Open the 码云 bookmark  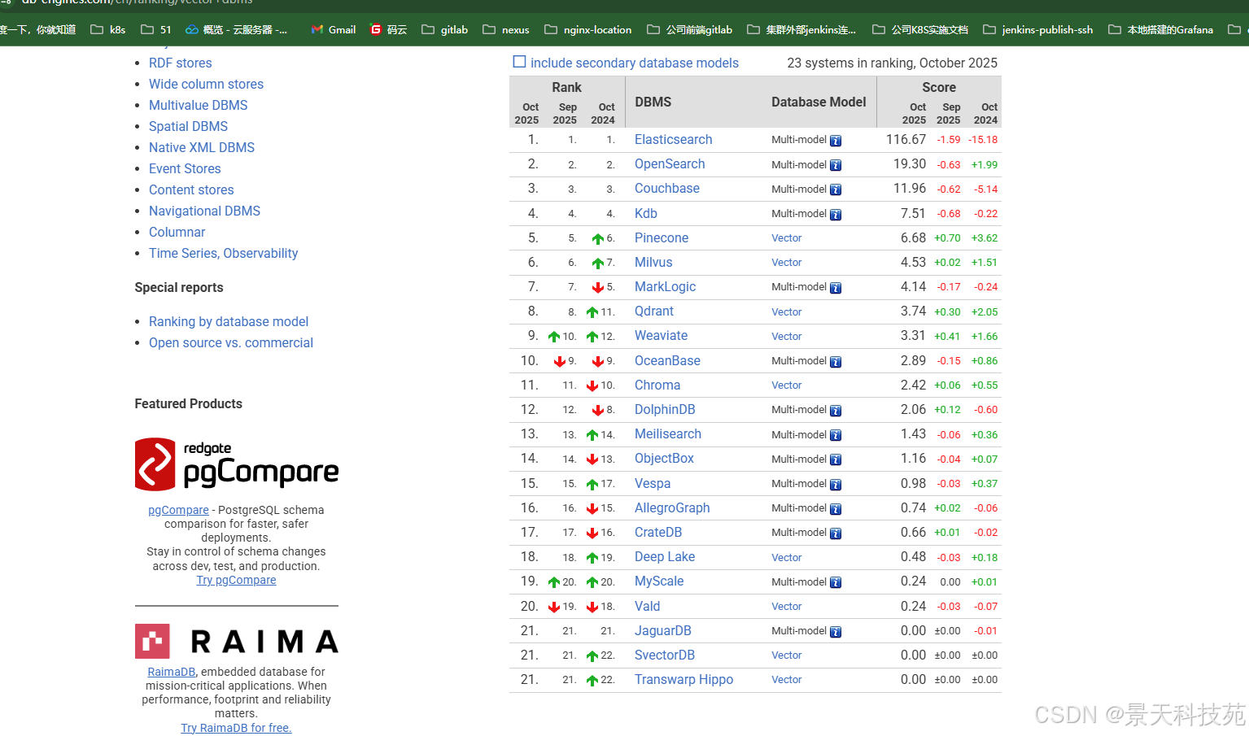tap(388, 29)
